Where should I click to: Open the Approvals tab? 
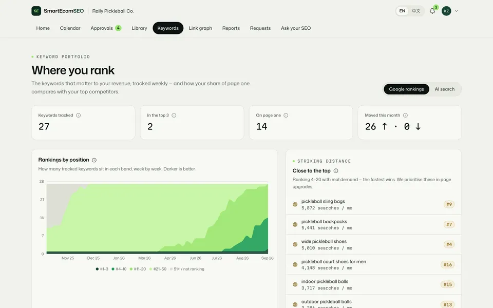[106, 28]
